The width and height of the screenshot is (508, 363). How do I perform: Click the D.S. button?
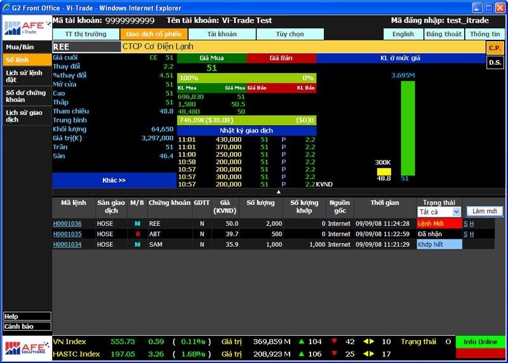pos(495,62)
